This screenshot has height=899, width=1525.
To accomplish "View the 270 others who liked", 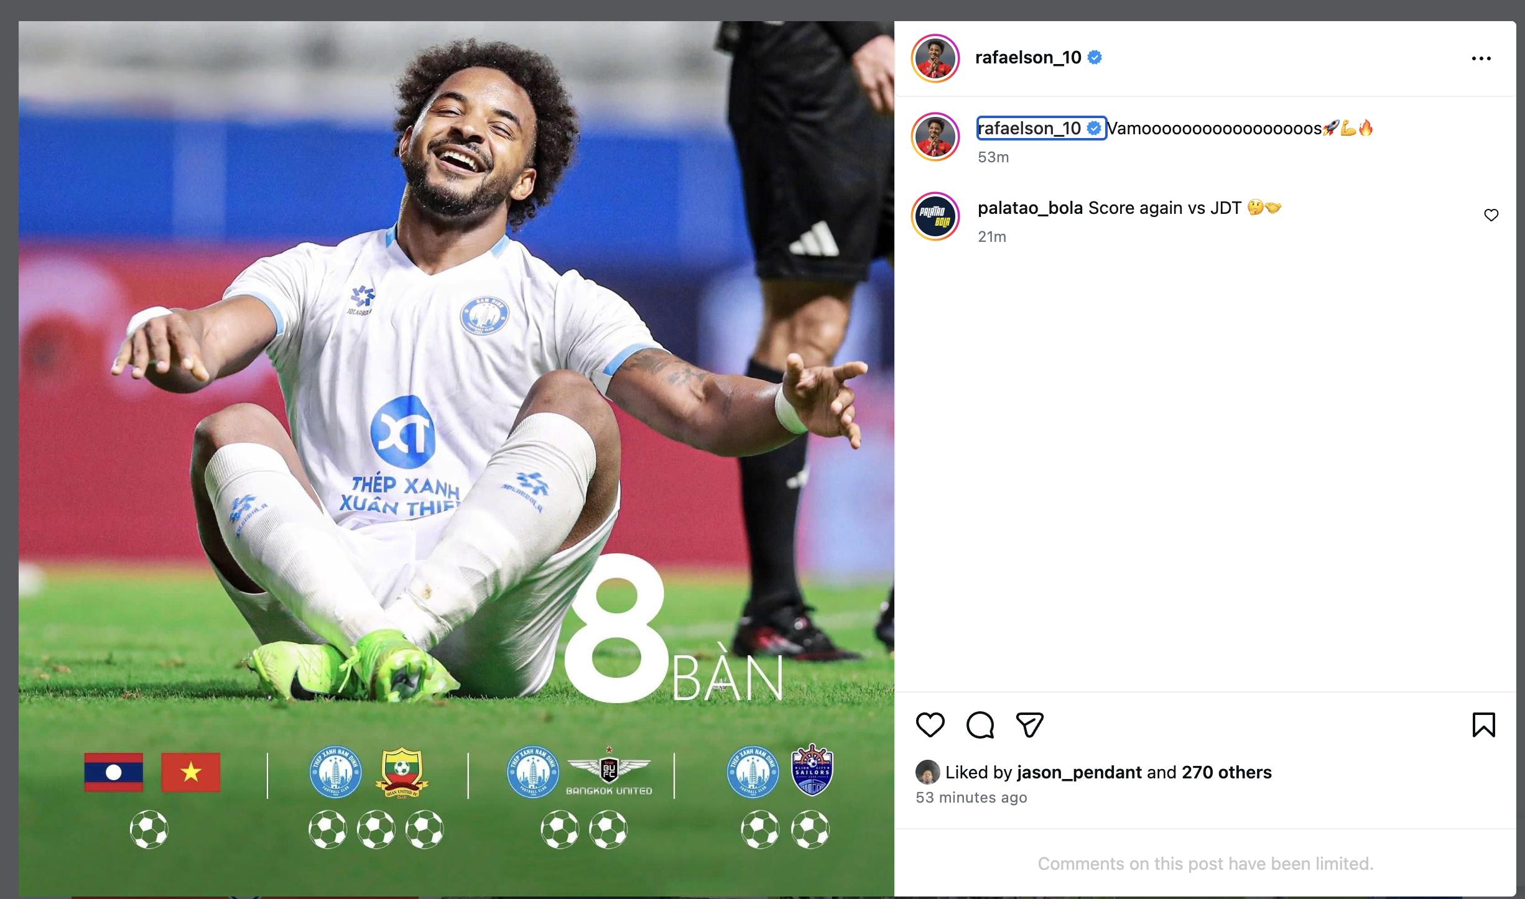I will [x=1226, y=772].
